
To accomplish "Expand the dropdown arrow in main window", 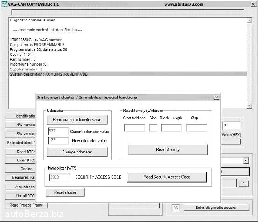I will coord(246,160).
